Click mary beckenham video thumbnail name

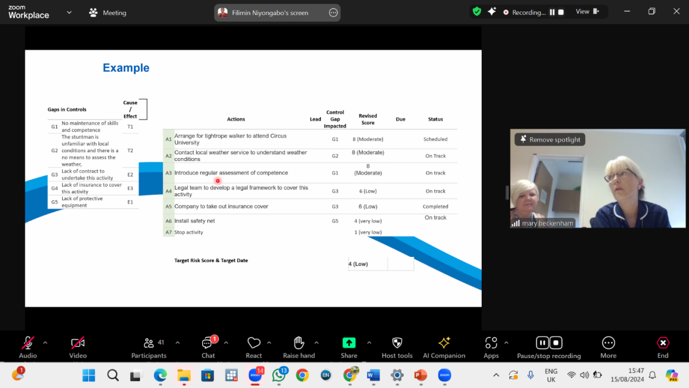click(x=547, y=223)
